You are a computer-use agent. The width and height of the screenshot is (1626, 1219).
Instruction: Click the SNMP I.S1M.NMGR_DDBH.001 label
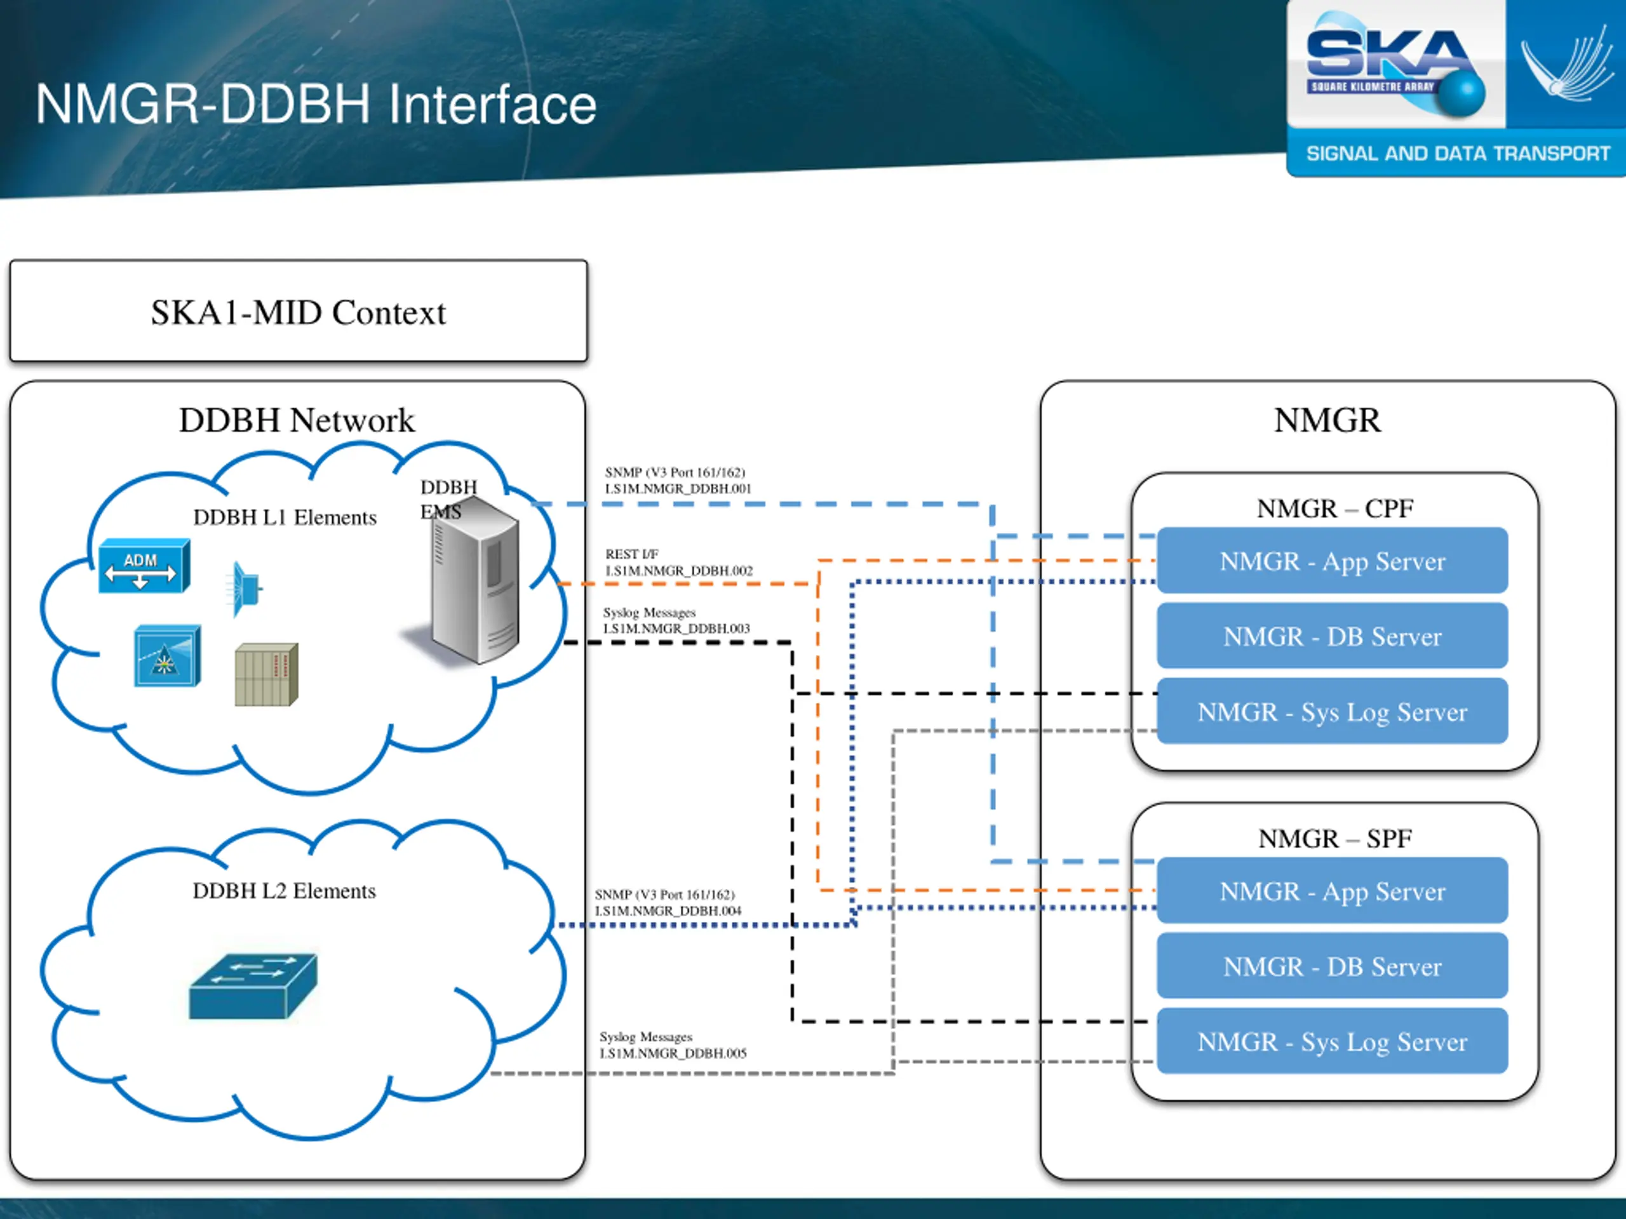pyautogui.click(x=677, y=481)
